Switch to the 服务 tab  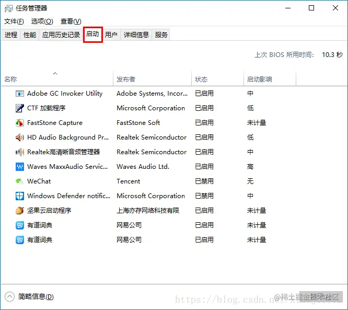[161, 35]
